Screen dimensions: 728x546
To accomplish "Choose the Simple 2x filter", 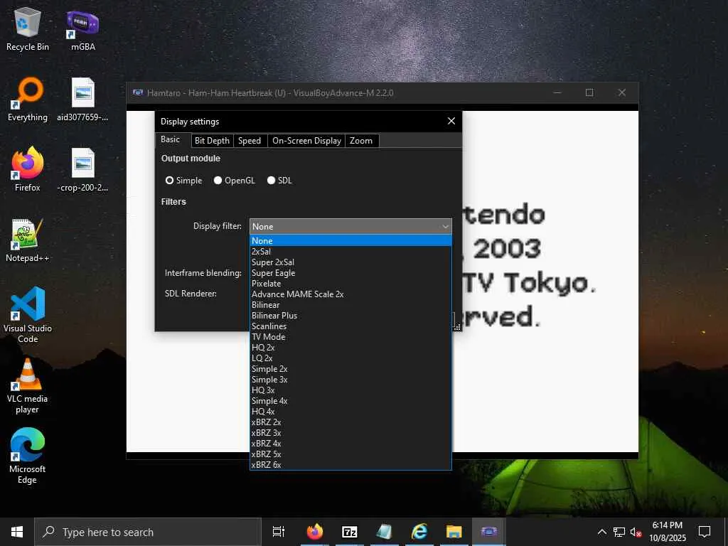I will pyautogui.click(x=350, y=369).
